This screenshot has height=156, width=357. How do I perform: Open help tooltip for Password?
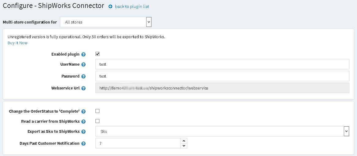pos(83,76)
